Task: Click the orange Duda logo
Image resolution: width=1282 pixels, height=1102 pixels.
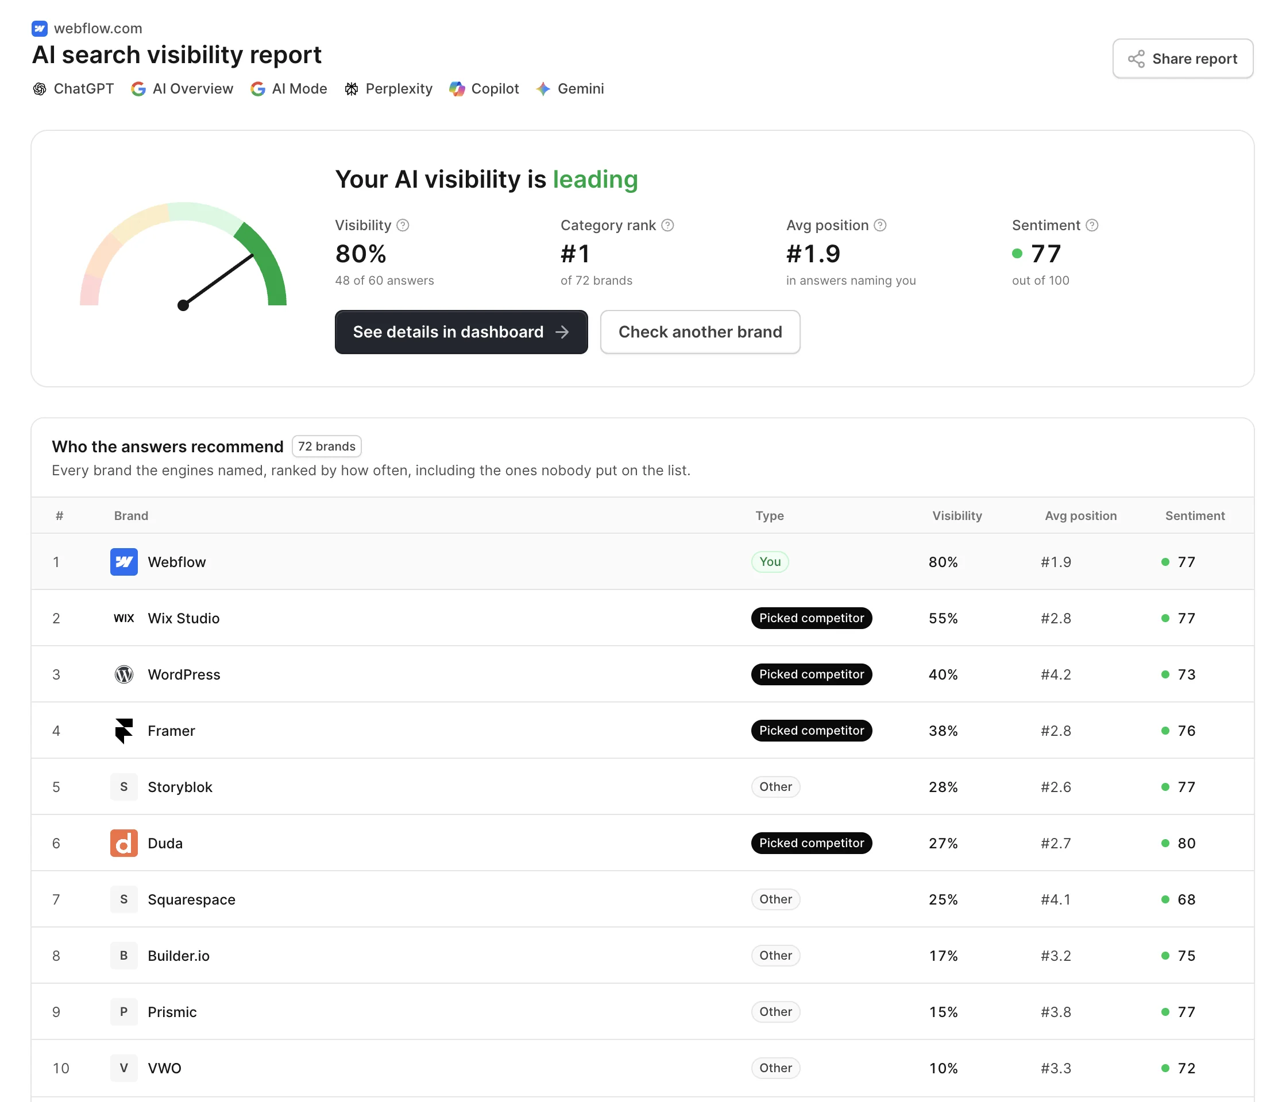Action: [x=123, y=844]
